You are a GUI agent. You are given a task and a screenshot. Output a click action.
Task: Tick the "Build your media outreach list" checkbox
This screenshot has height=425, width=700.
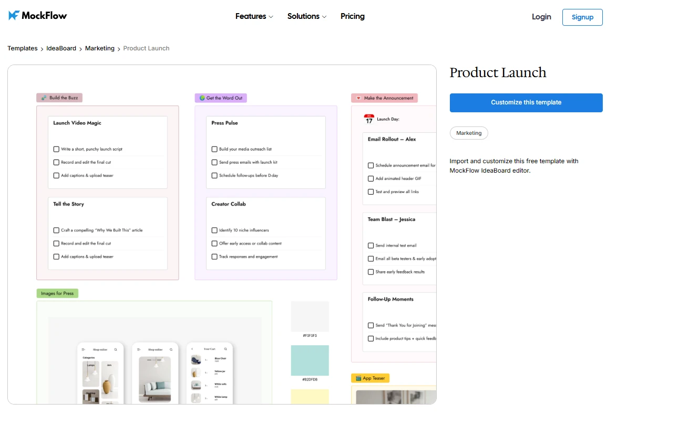(214, 149)
